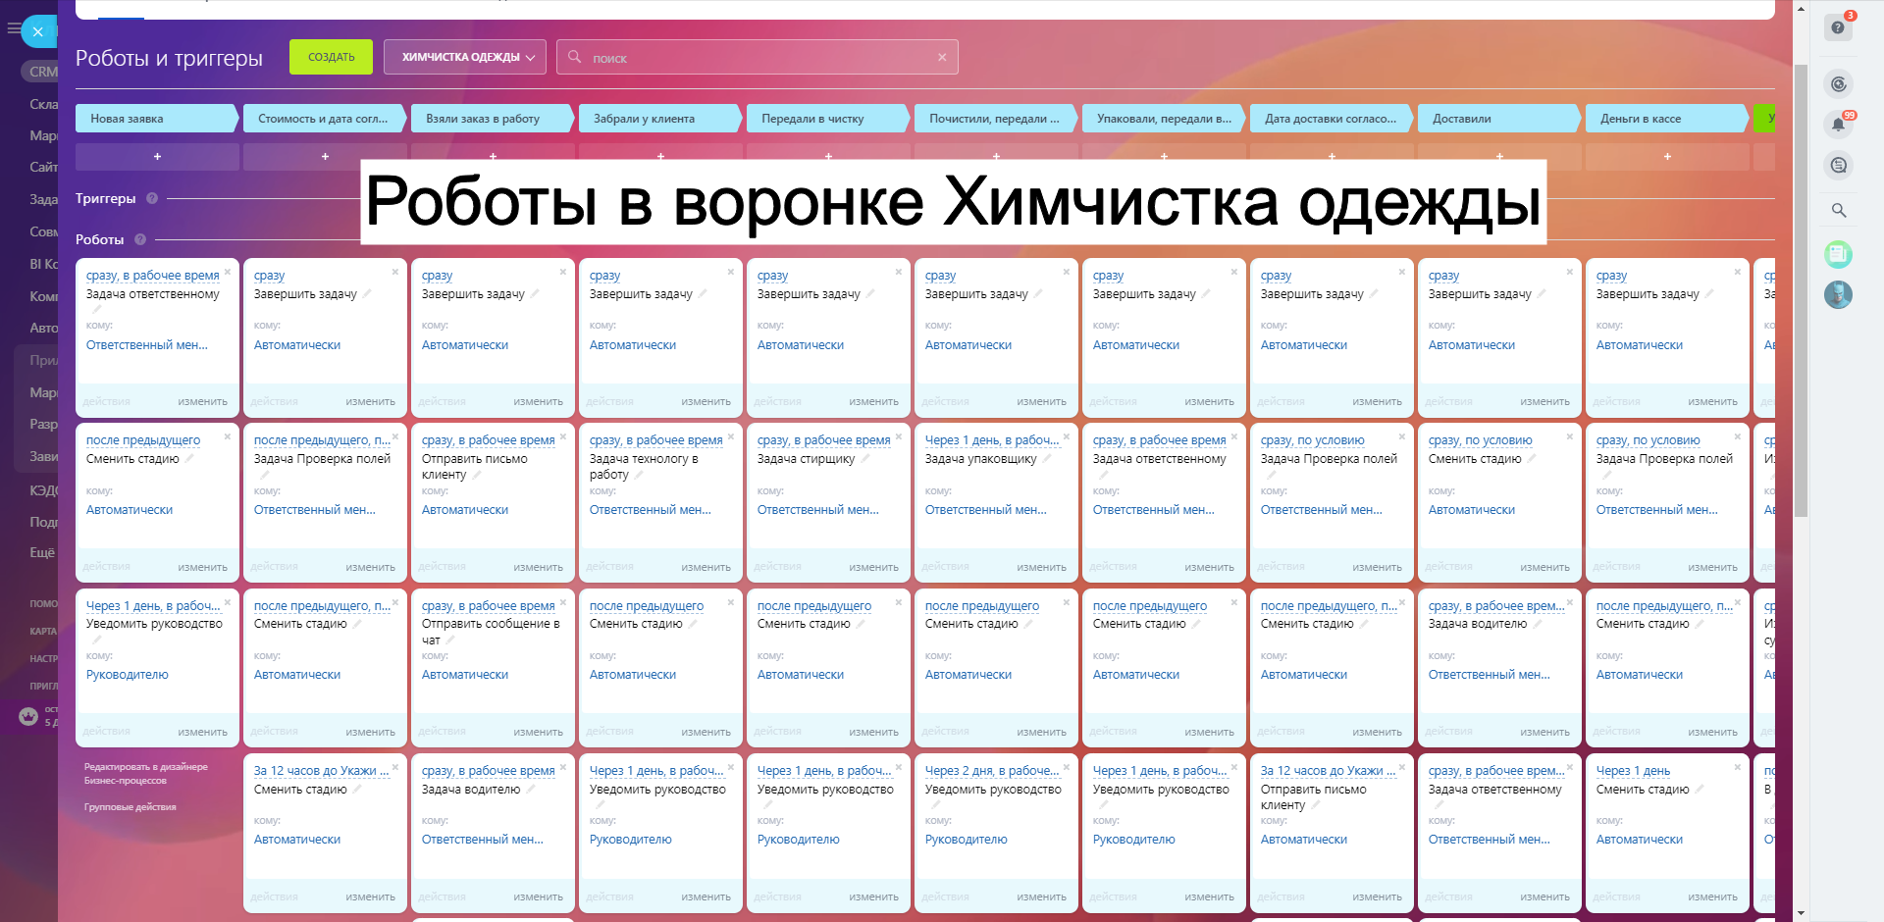Open timing setting of Задача технологу в работу robot
Image resolution: width=1884 pixels, height=922 pixels.
click(655, 440)
